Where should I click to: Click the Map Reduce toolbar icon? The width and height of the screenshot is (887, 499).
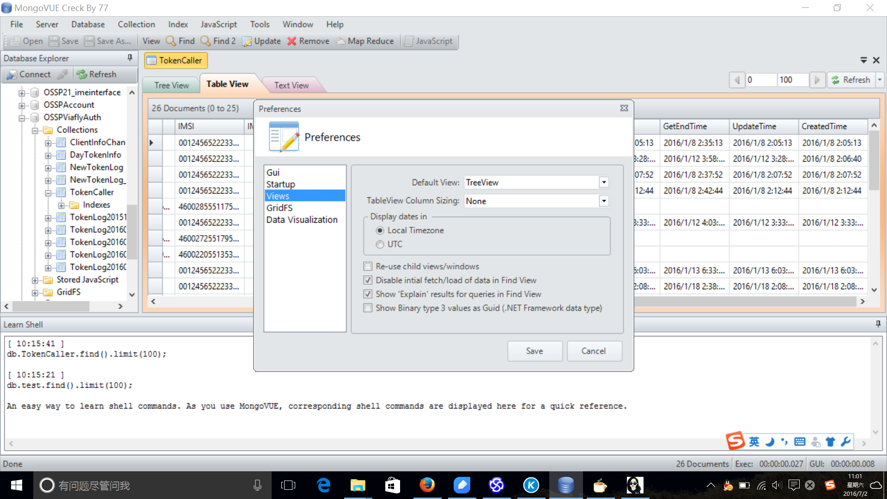coord(340,41)
